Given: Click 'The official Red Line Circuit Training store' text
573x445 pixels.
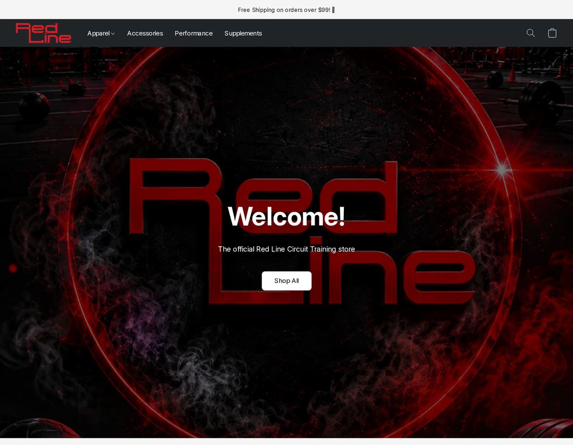Looking at the screenshot, I should click(x=286, y=249).
